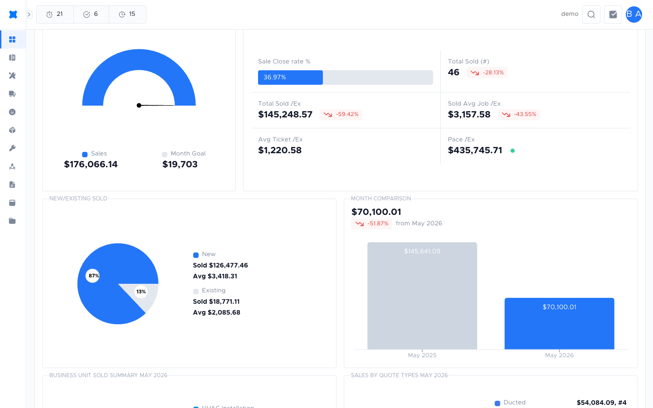This screenshot has width=653, height=408.
Task: Open the notebook icon in the sidebar
Action: point(12,58)
